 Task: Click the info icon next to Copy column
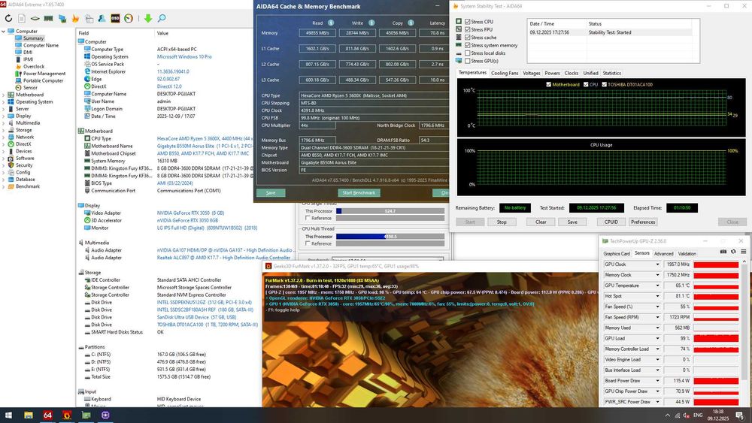coord(411,23)
